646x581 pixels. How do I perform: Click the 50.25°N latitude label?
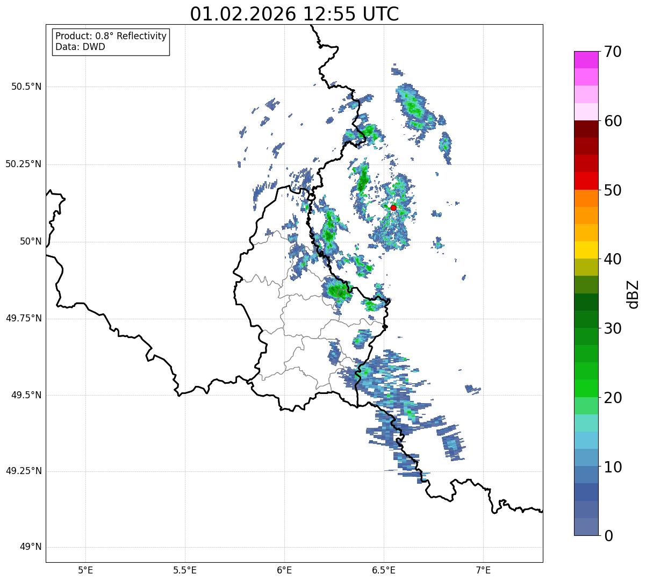tap(24, 164)
